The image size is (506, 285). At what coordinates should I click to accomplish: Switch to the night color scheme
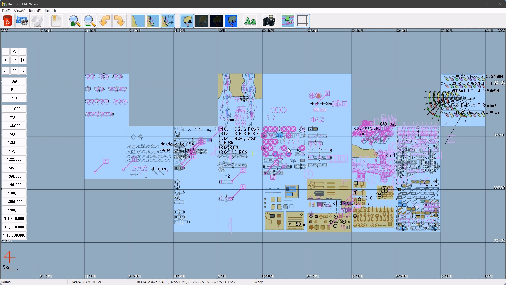point(216,21)
